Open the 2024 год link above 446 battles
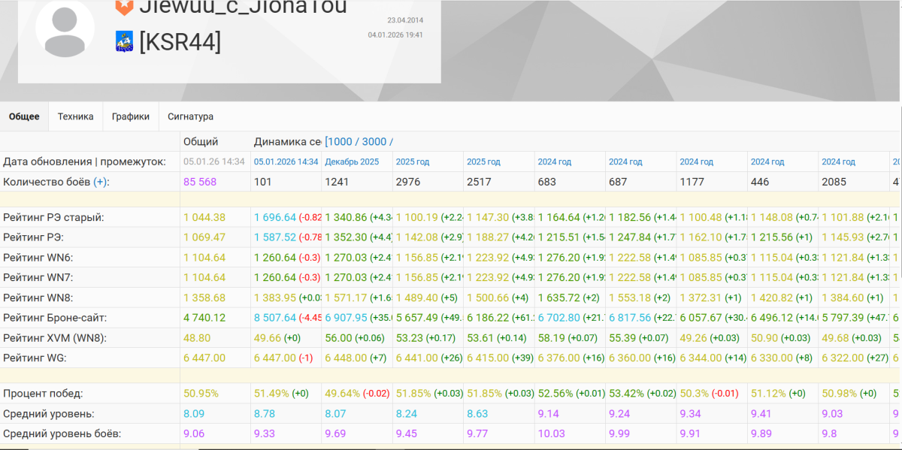This screenshot has width=902, height=450. pos(767,162)
